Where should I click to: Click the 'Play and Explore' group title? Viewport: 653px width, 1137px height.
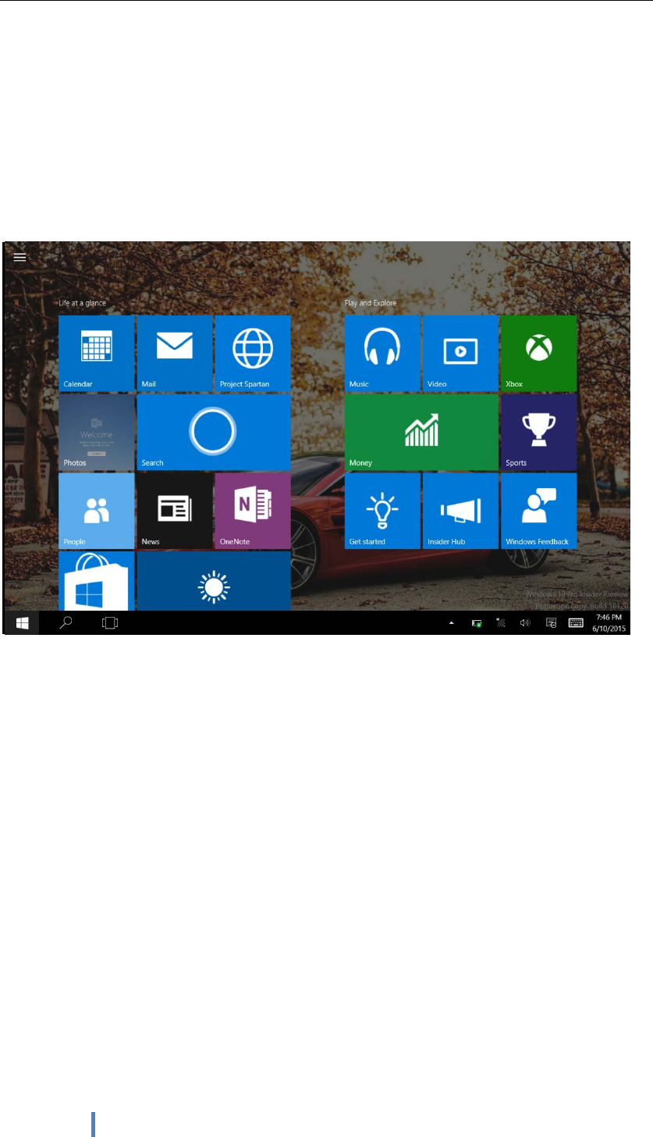pyautogui.click(x=371, y=303)
